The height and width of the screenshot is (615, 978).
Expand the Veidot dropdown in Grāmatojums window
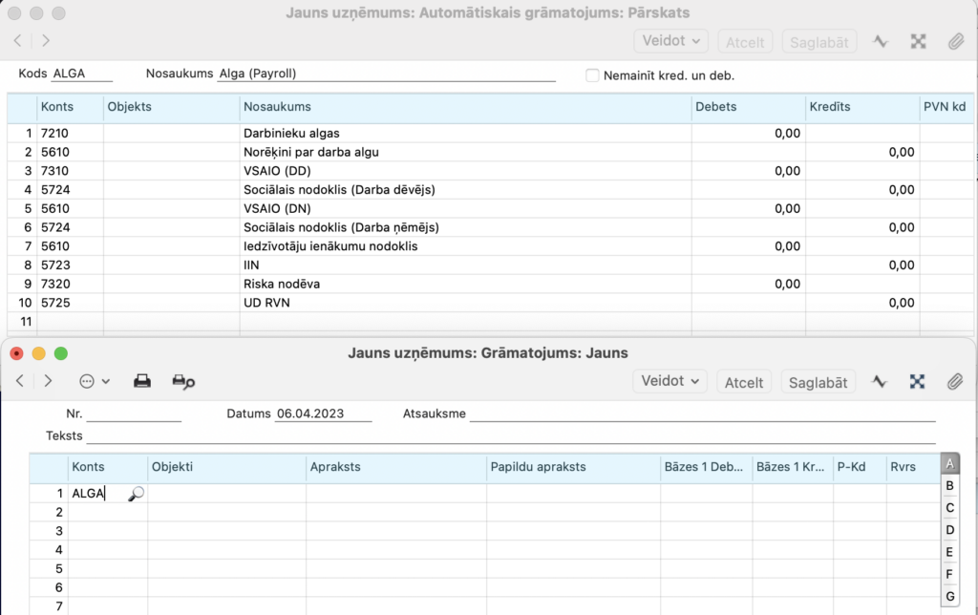click(x=670, y=381)
